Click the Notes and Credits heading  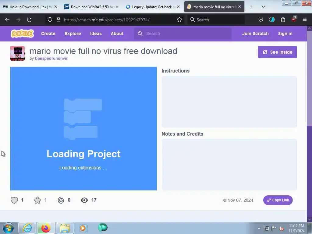182,134
